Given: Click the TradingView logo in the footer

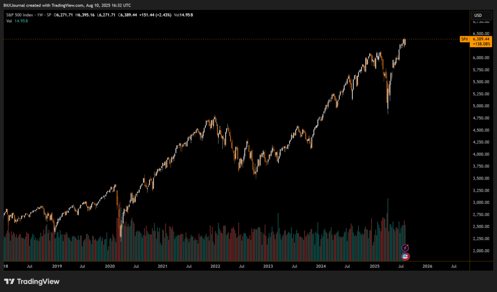Looking at the screenshot, I should pyautogui.click(x=31, y=281).
